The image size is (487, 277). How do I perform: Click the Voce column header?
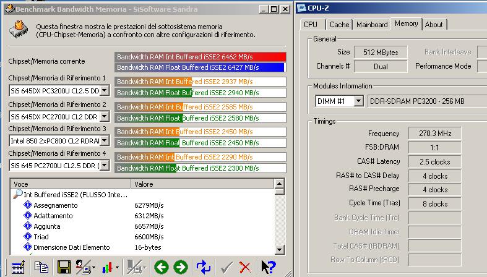point(71,184)
